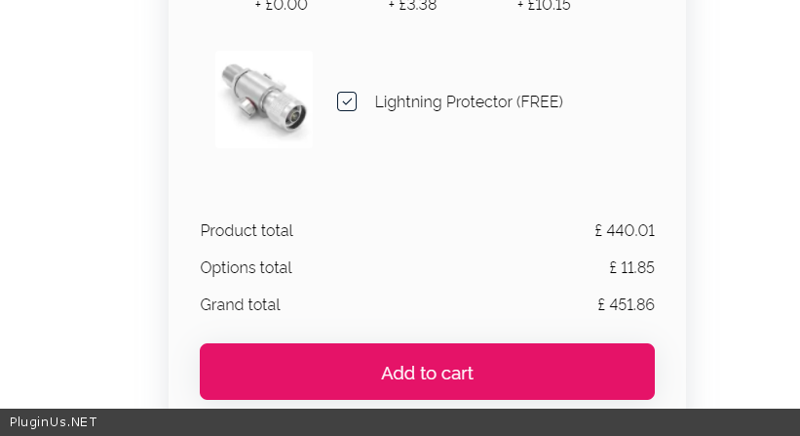The image size is (800, 436).
Task: Click the blank page margin right of the card
Action: click(741, 195)
